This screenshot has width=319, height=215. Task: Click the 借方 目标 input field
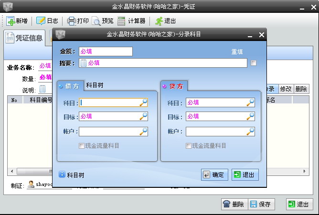(113, 116)
